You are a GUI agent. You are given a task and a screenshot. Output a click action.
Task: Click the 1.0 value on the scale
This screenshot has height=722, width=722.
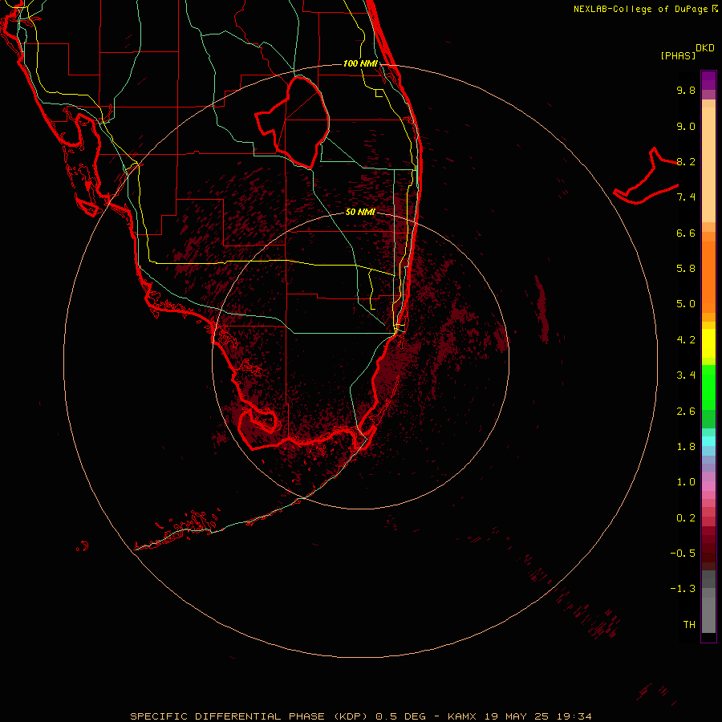tap(686, 482)
